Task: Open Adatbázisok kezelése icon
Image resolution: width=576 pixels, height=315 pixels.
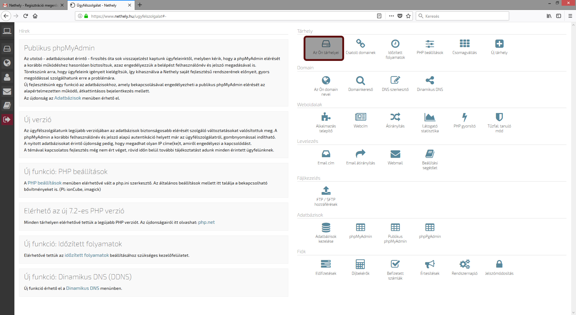Action: point(326,227)
